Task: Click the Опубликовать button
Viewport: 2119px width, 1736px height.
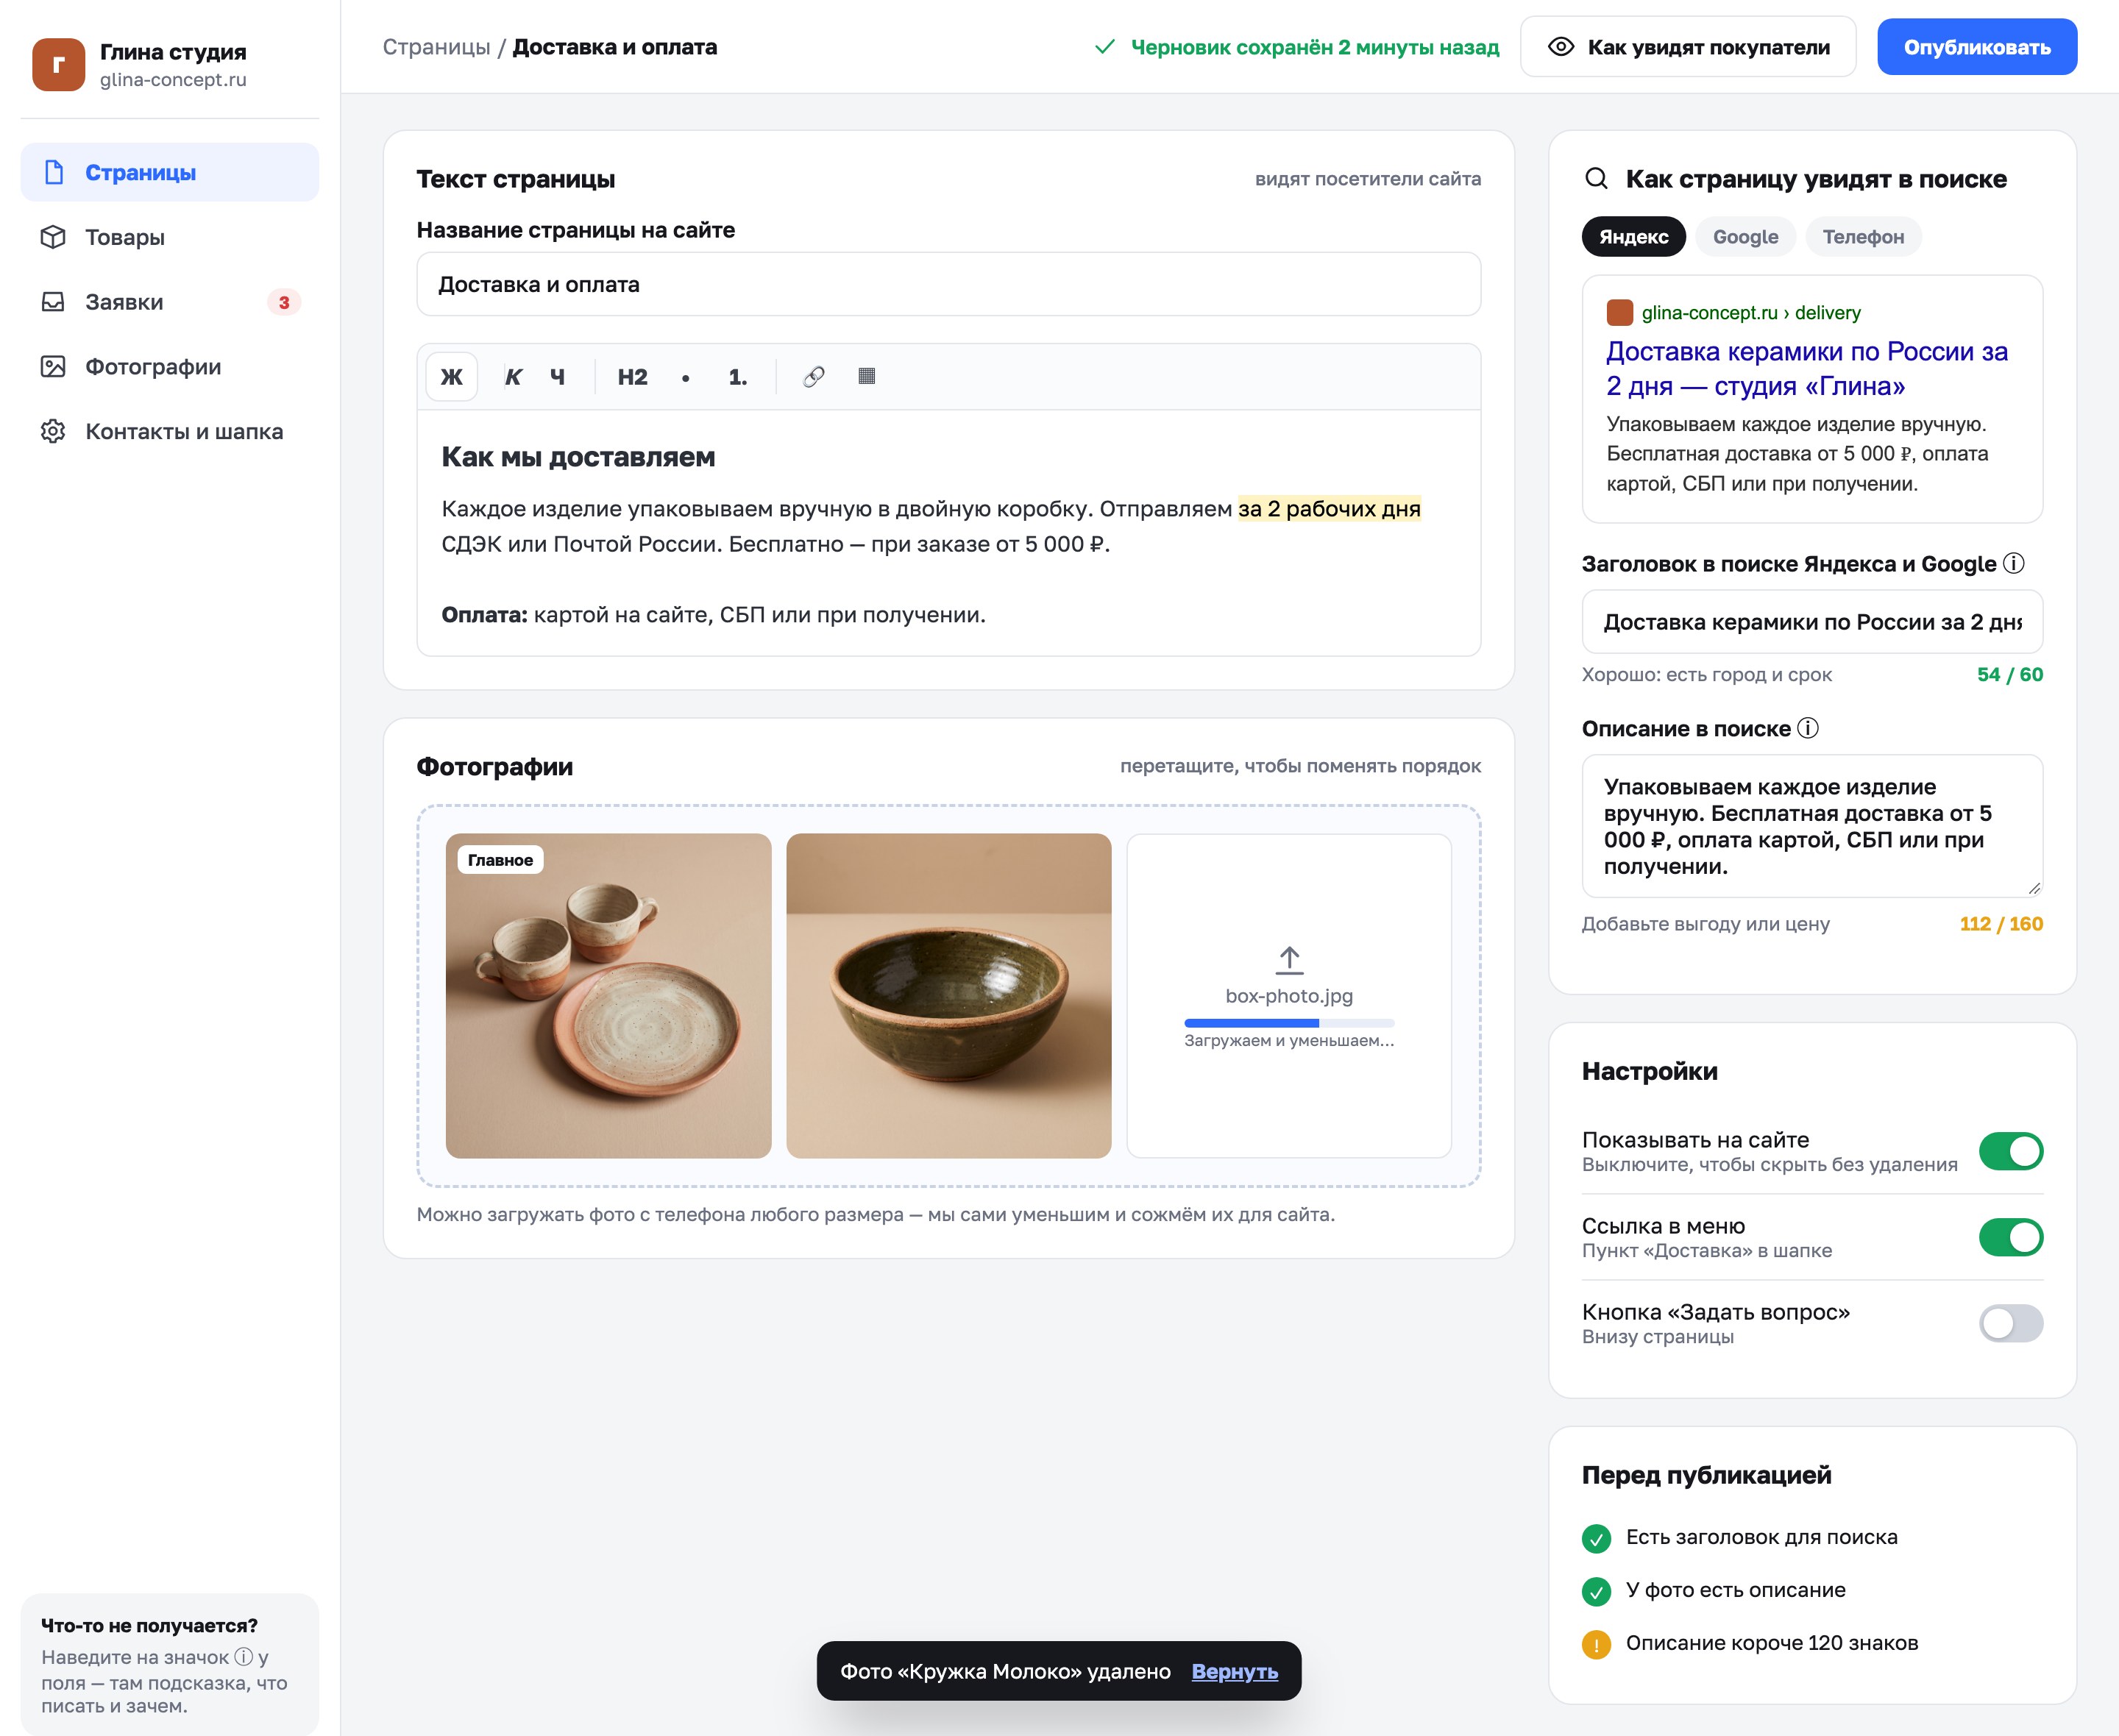Action: pyautogui.click(x=1976, y=47)
